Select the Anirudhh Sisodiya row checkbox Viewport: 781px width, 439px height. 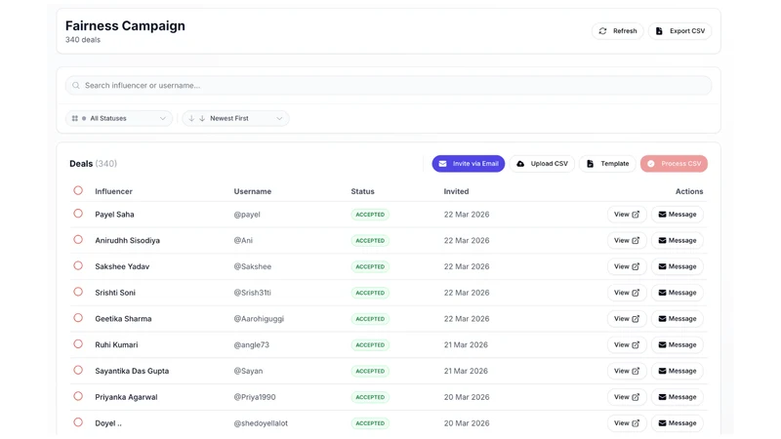[78, 239]
